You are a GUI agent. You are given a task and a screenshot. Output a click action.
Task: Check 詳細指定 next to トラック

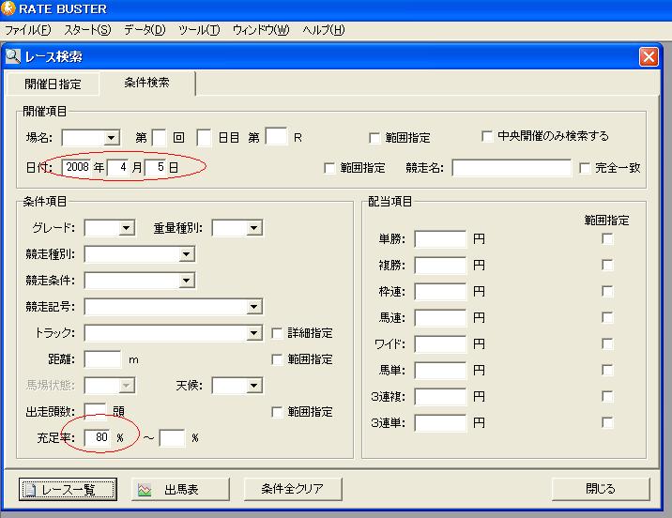277,333
